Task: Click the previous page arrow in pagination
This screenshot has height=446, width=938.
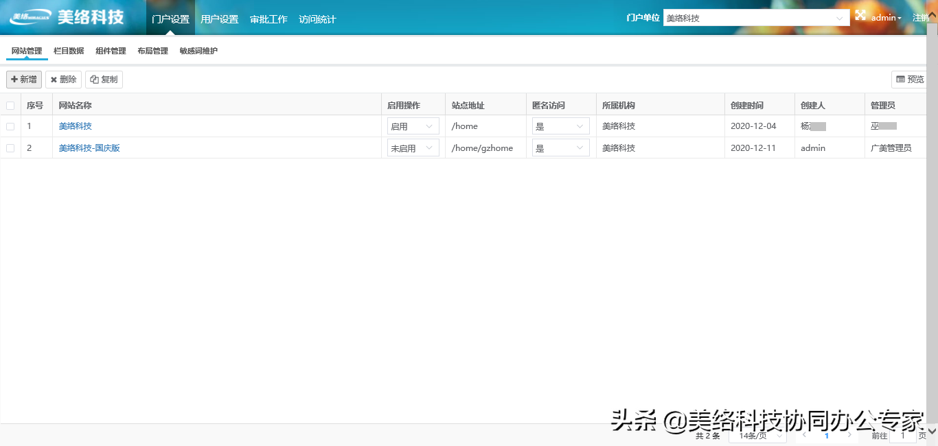Action: click(x=804, y=435)
